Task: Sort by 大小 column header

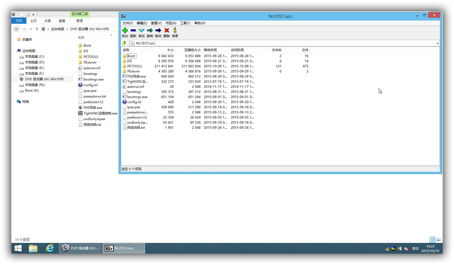Action: point(161,50)
